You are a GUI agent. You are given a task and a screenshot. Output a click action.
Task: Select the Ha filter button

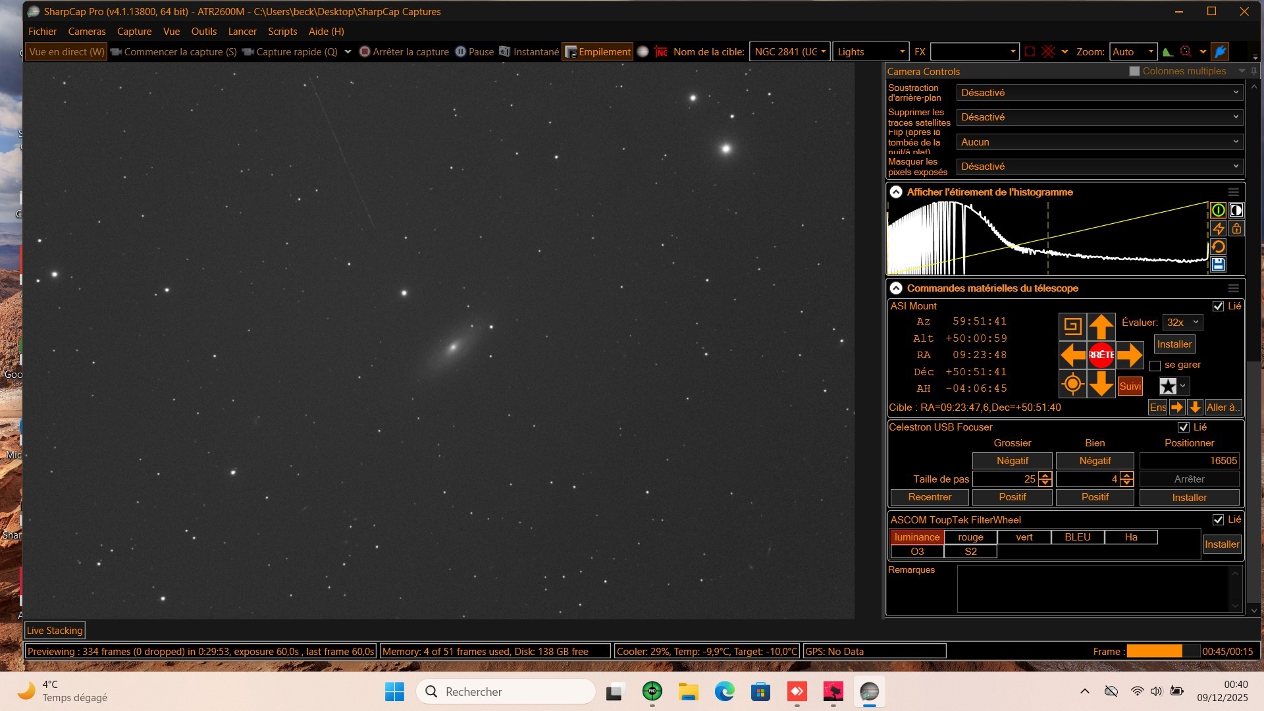[1130, 537]
